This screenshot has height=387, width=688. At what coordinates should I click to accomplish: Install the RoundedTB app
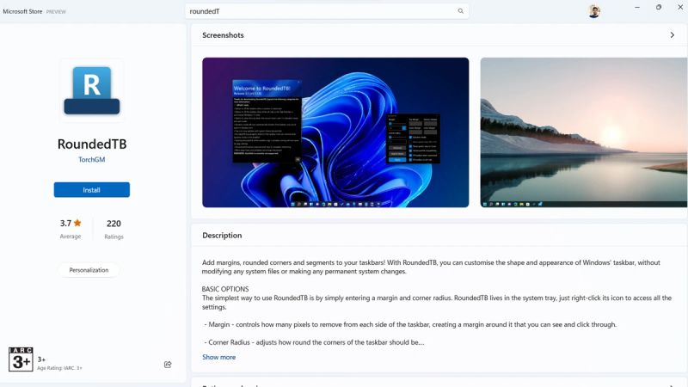pyautogui.click(x=92, y=190)
